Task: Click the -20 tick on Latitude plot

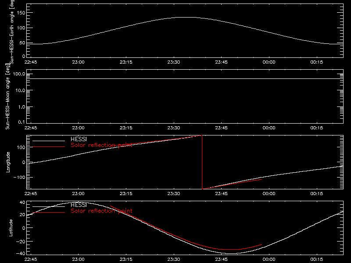Action: [21, 242]
